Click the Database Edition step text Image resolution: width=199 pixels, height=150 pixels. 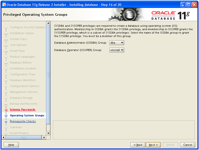tap(21, 63)
